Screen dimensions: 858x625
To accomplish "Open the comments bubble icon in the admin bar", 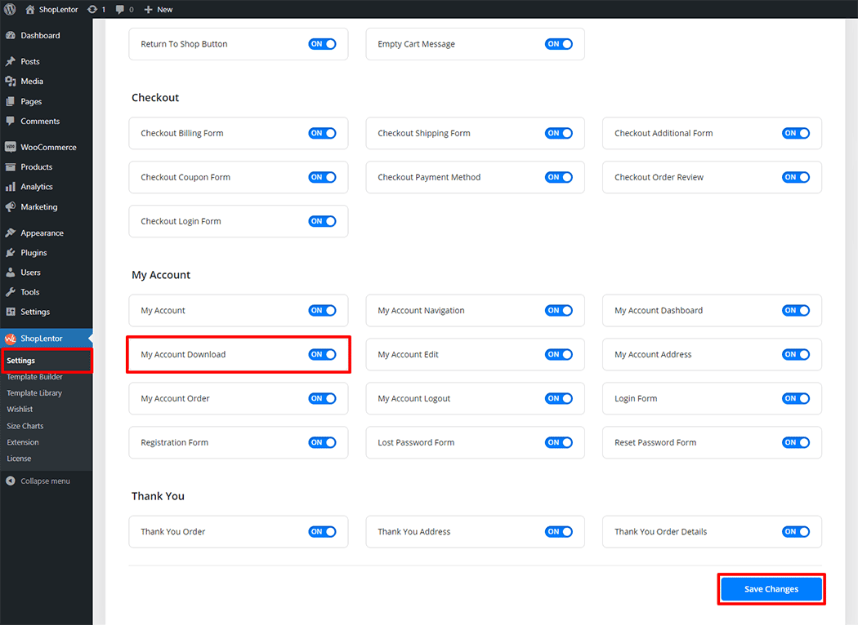I will click(120, 9).
